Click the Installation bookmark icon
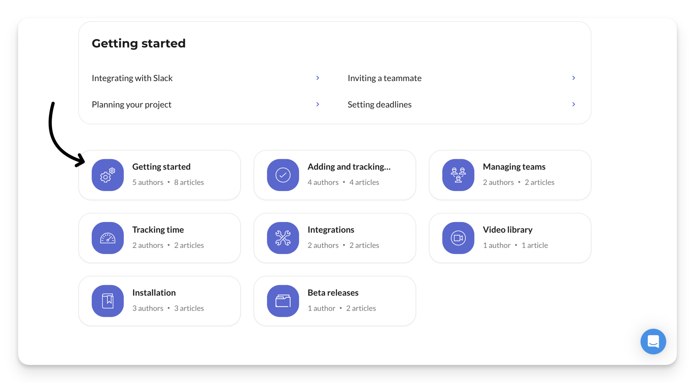This screenshot has width=695, height=383. click(108, 301)
